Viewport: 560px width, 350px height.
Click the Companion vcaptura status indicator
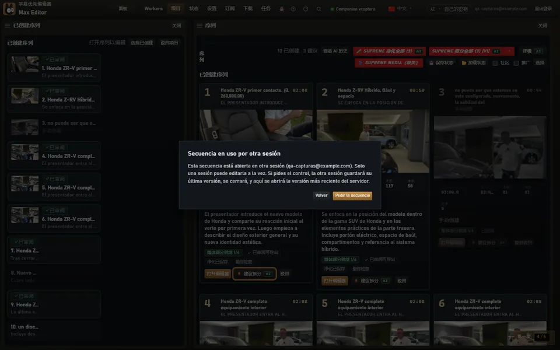353,9
